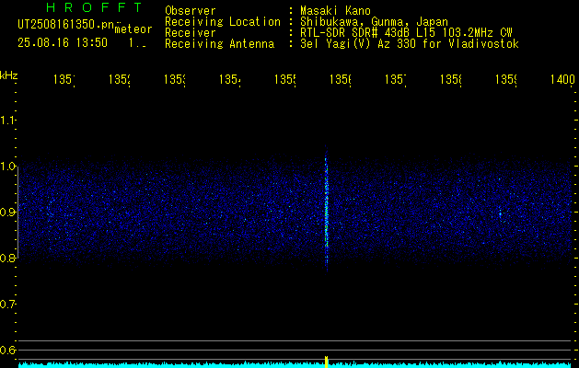The width and height of the screenshot is (579, 368).
Task: Click the 1400 time axis label
Action: pyautogui.click(x=562, y=80)
